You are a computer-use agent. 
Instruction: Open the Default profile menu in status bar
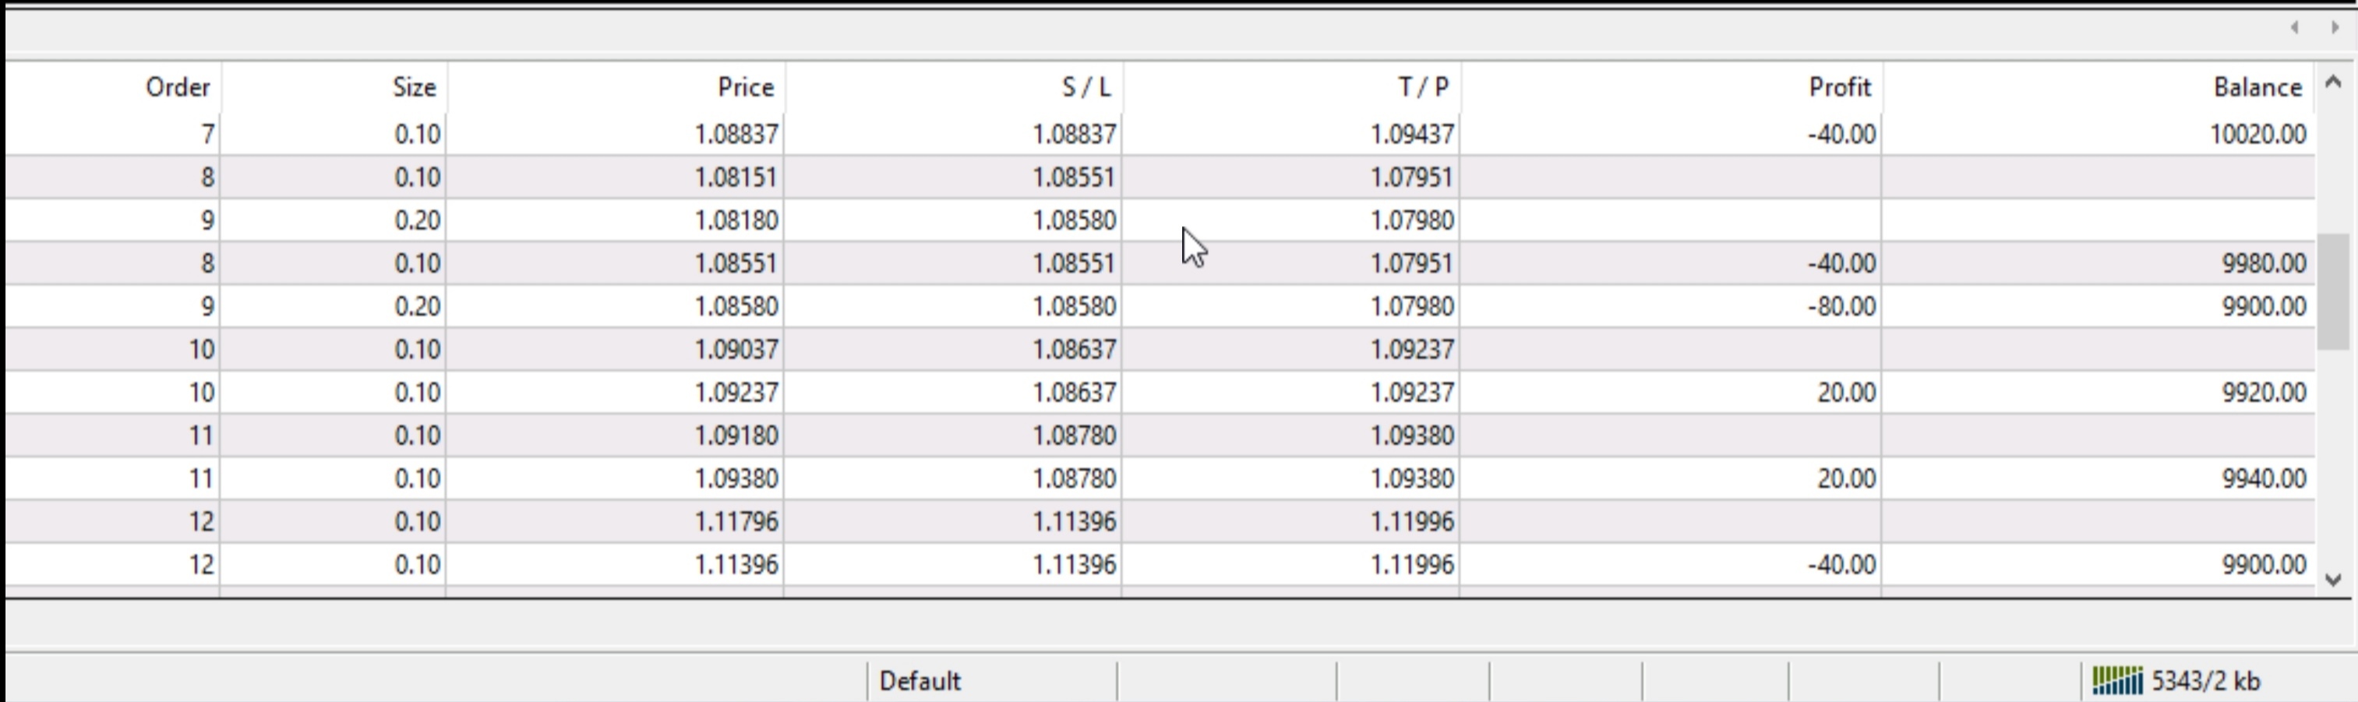click(x=919, y=681)
